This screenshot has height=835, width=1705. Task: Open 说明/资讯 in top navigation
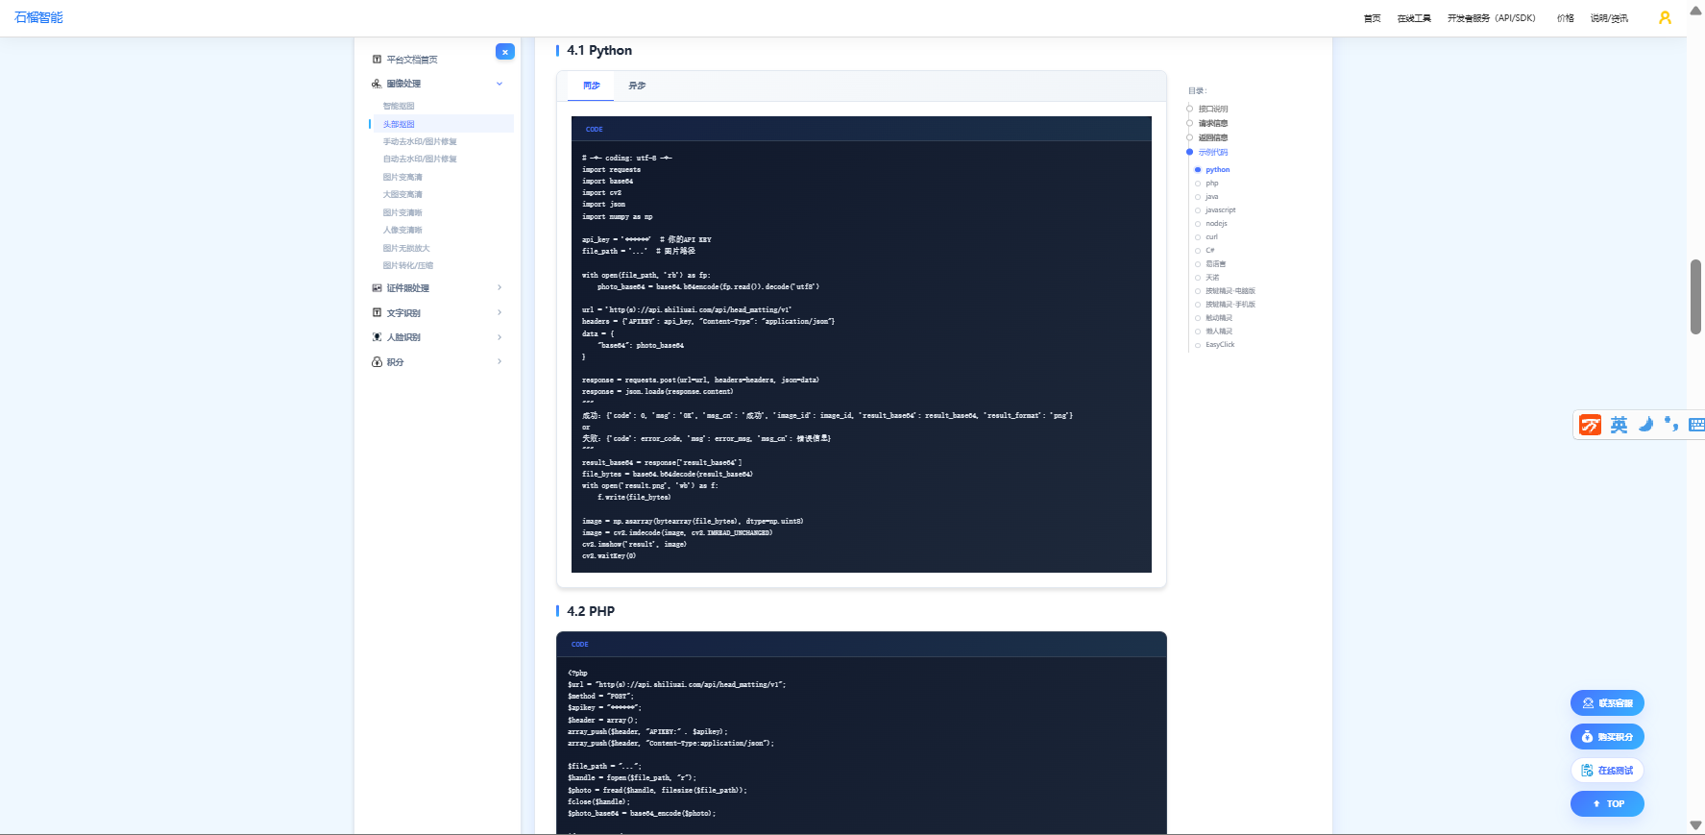[1609, 18]
